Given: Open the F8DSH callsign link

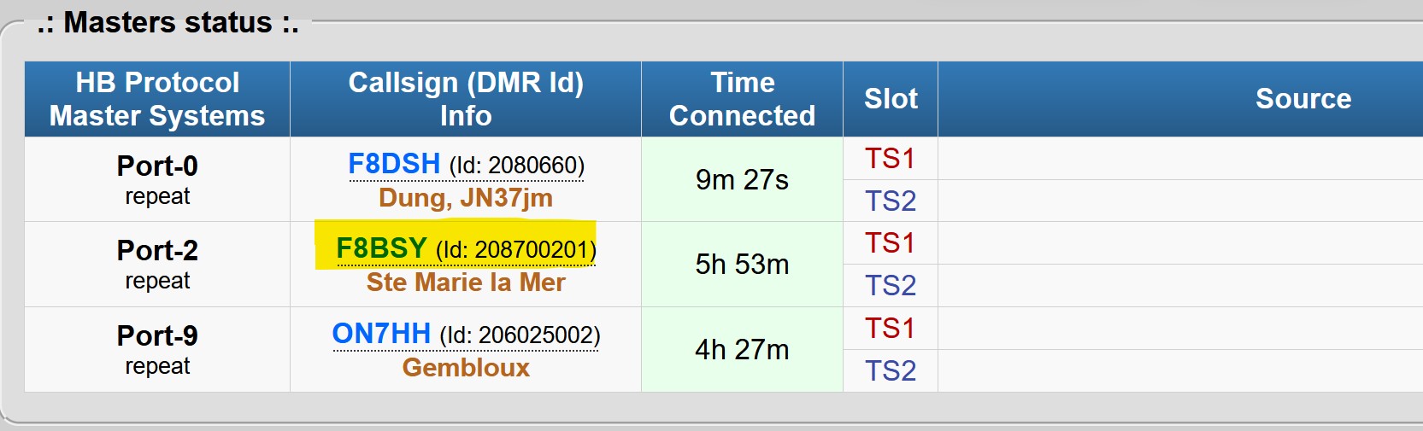Looking at the screenshot, I should click(394, 163).
